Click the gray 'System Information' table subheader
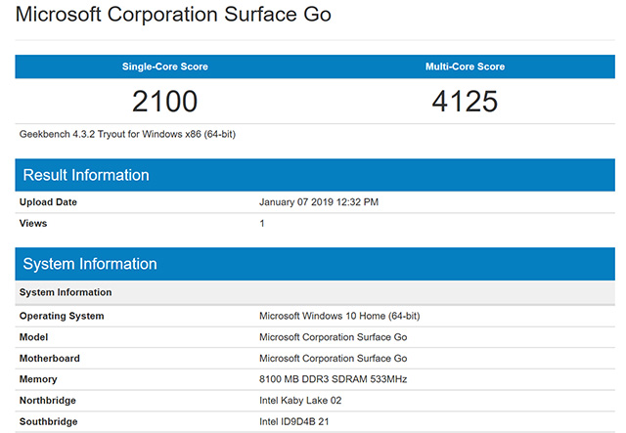Image resolution: width=626 pixels, height=433 pixels. click(x=315, y=292)
